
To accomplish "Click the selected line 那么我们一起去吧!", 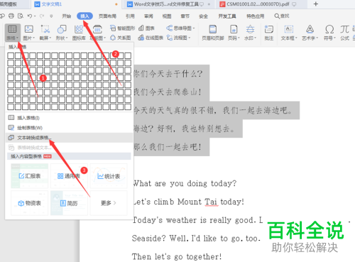I will point(168,147).
